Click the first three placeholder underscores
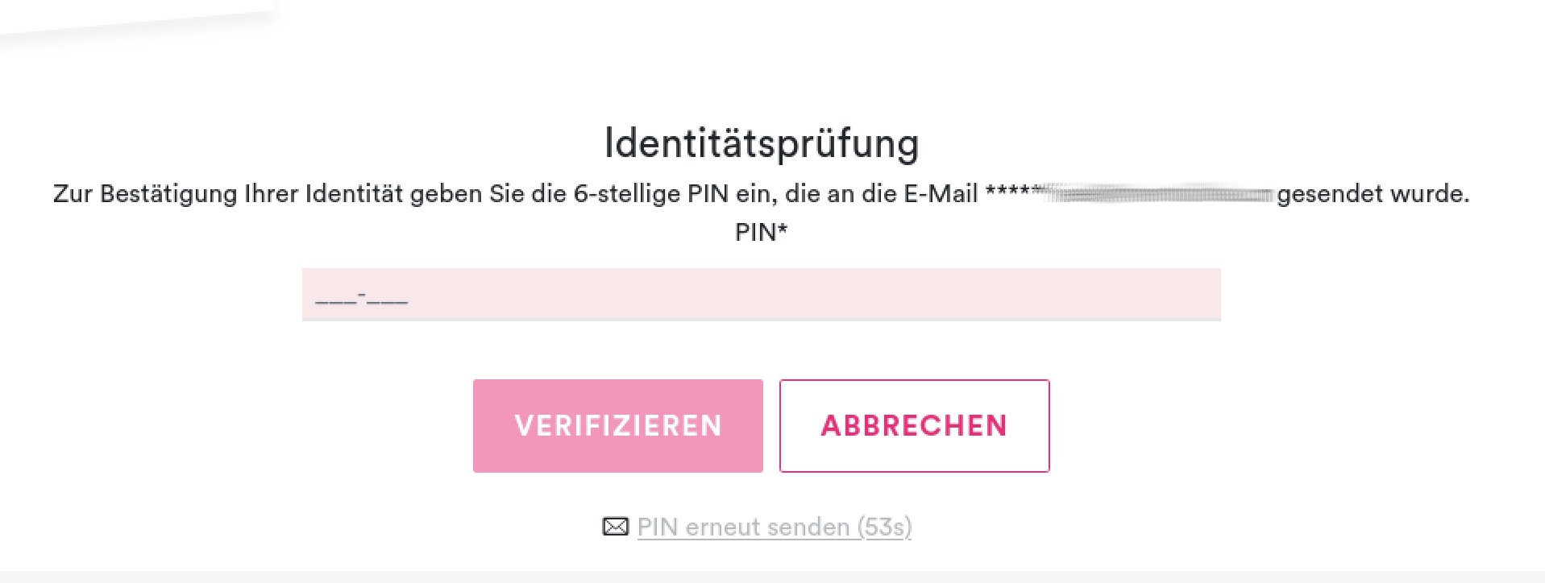1545x583 pixels. pos(335,300)
